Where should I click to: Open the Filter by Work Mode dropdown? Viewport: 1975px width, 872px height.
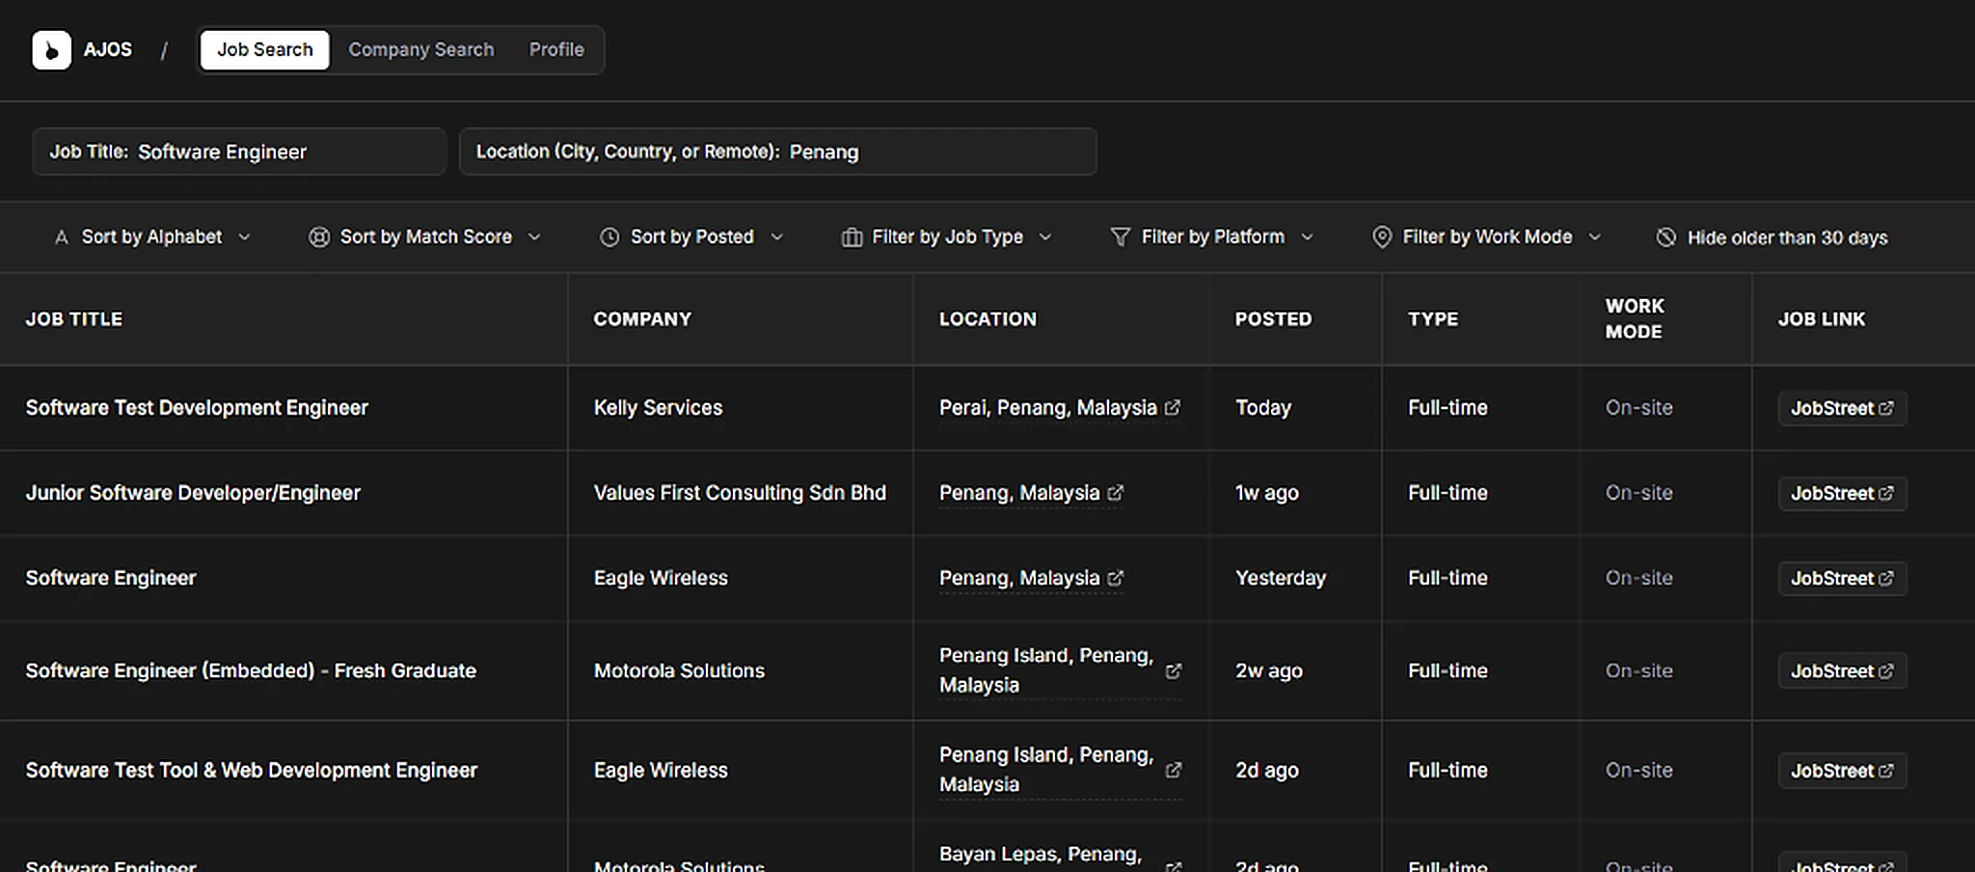click(1487, 237)
